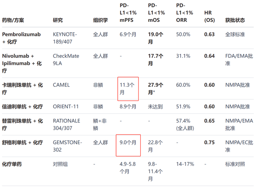Select the GEMSTONE-302 study cell
258x187 pixels.
(x=67, y=146)
